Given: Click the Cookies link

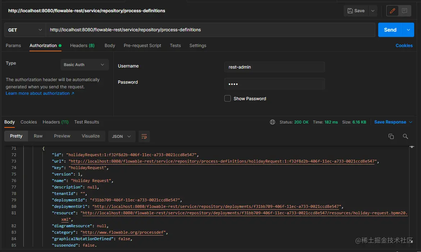Looking at the screenshot, I should click(404, 46).
